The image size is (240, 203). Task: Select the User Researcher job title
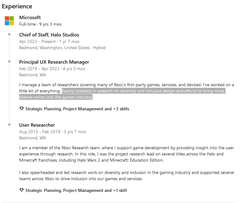37,125
